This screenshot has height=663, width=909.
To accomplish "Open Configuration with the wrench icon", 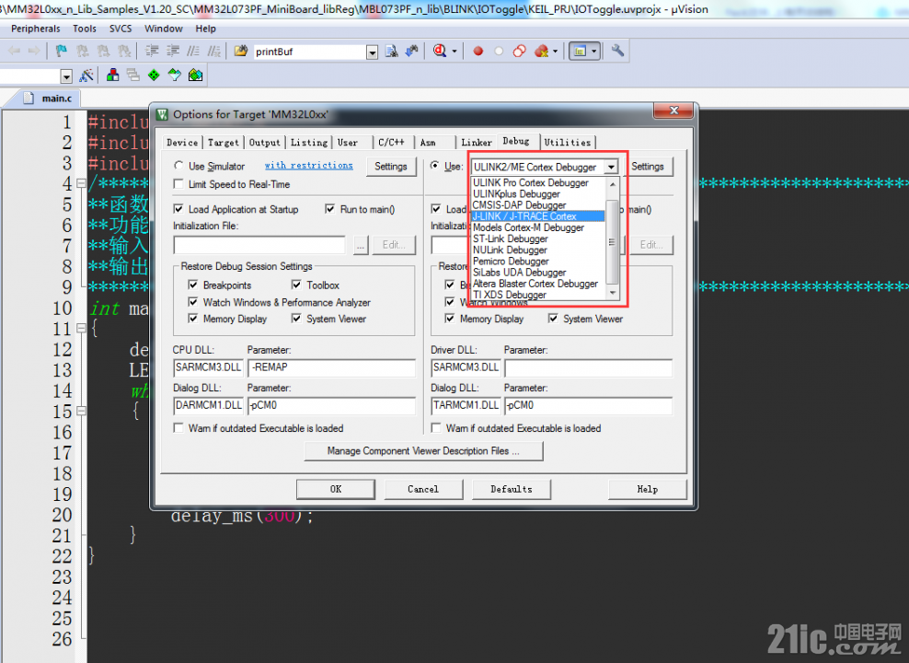I will coord(617,51).
